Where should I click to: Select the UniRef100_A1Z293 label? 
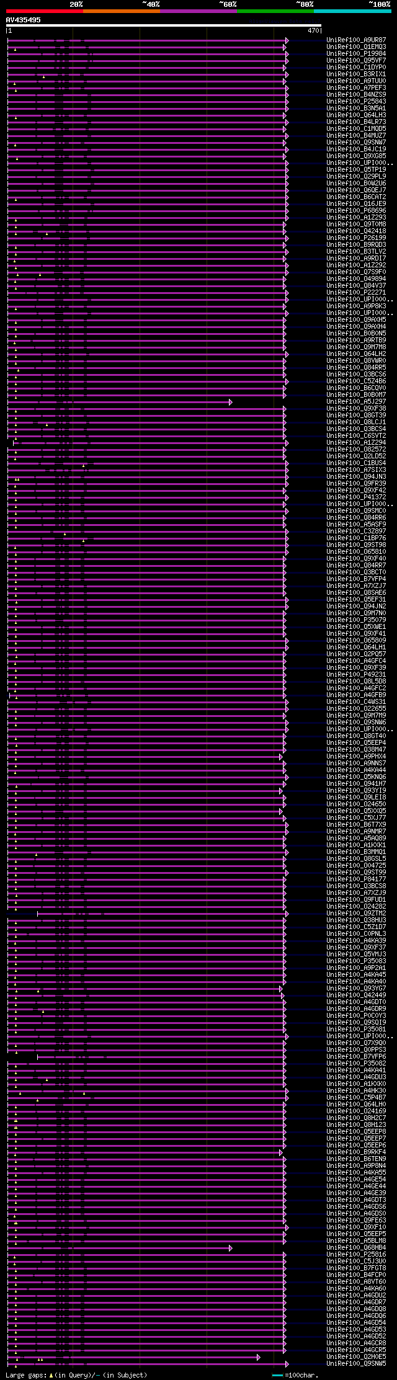pyautogui.click(x=356, y=218)
